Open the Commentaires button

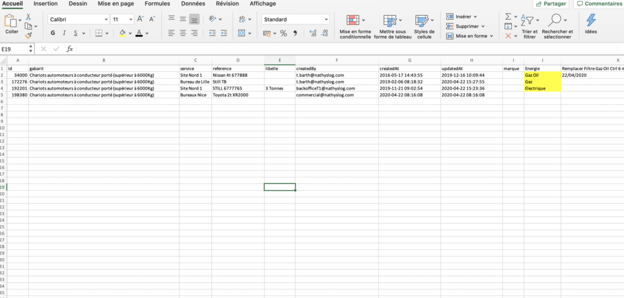[x=599, y=4]
